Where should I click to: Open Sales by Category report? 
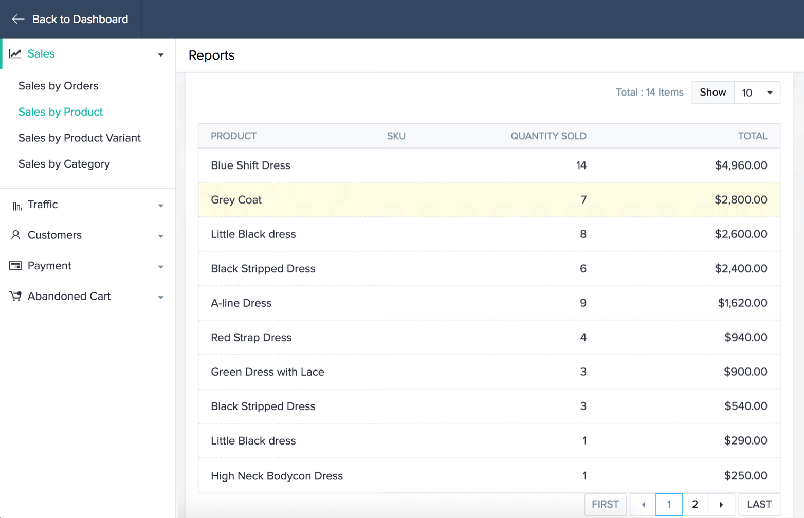tap(64, 164)
